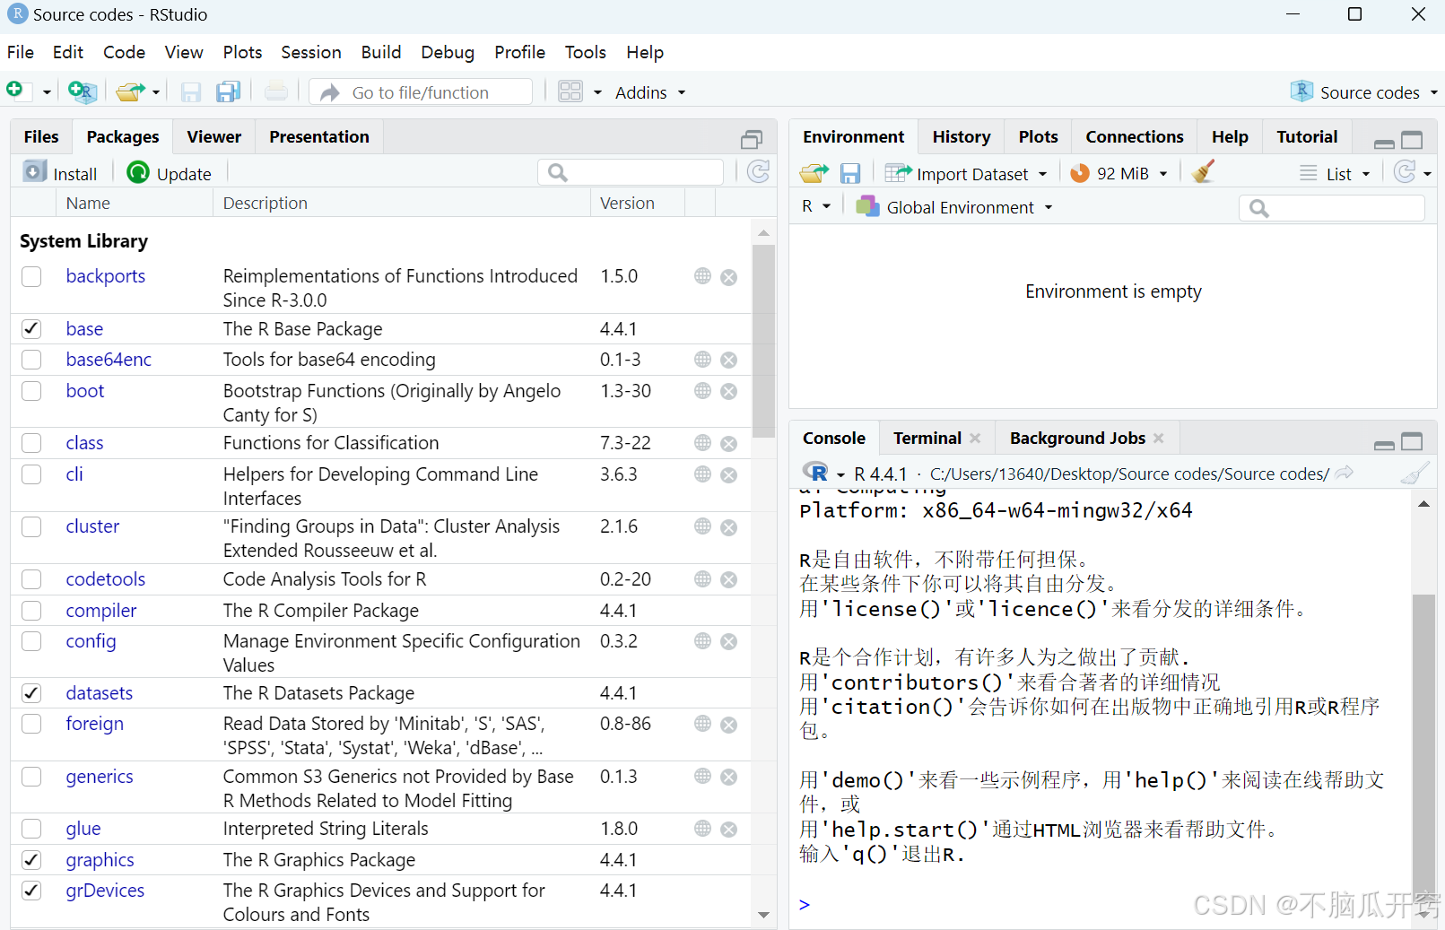Click the cluster package link
Viewport: 1445px width, 930px height.
(92, 526)
